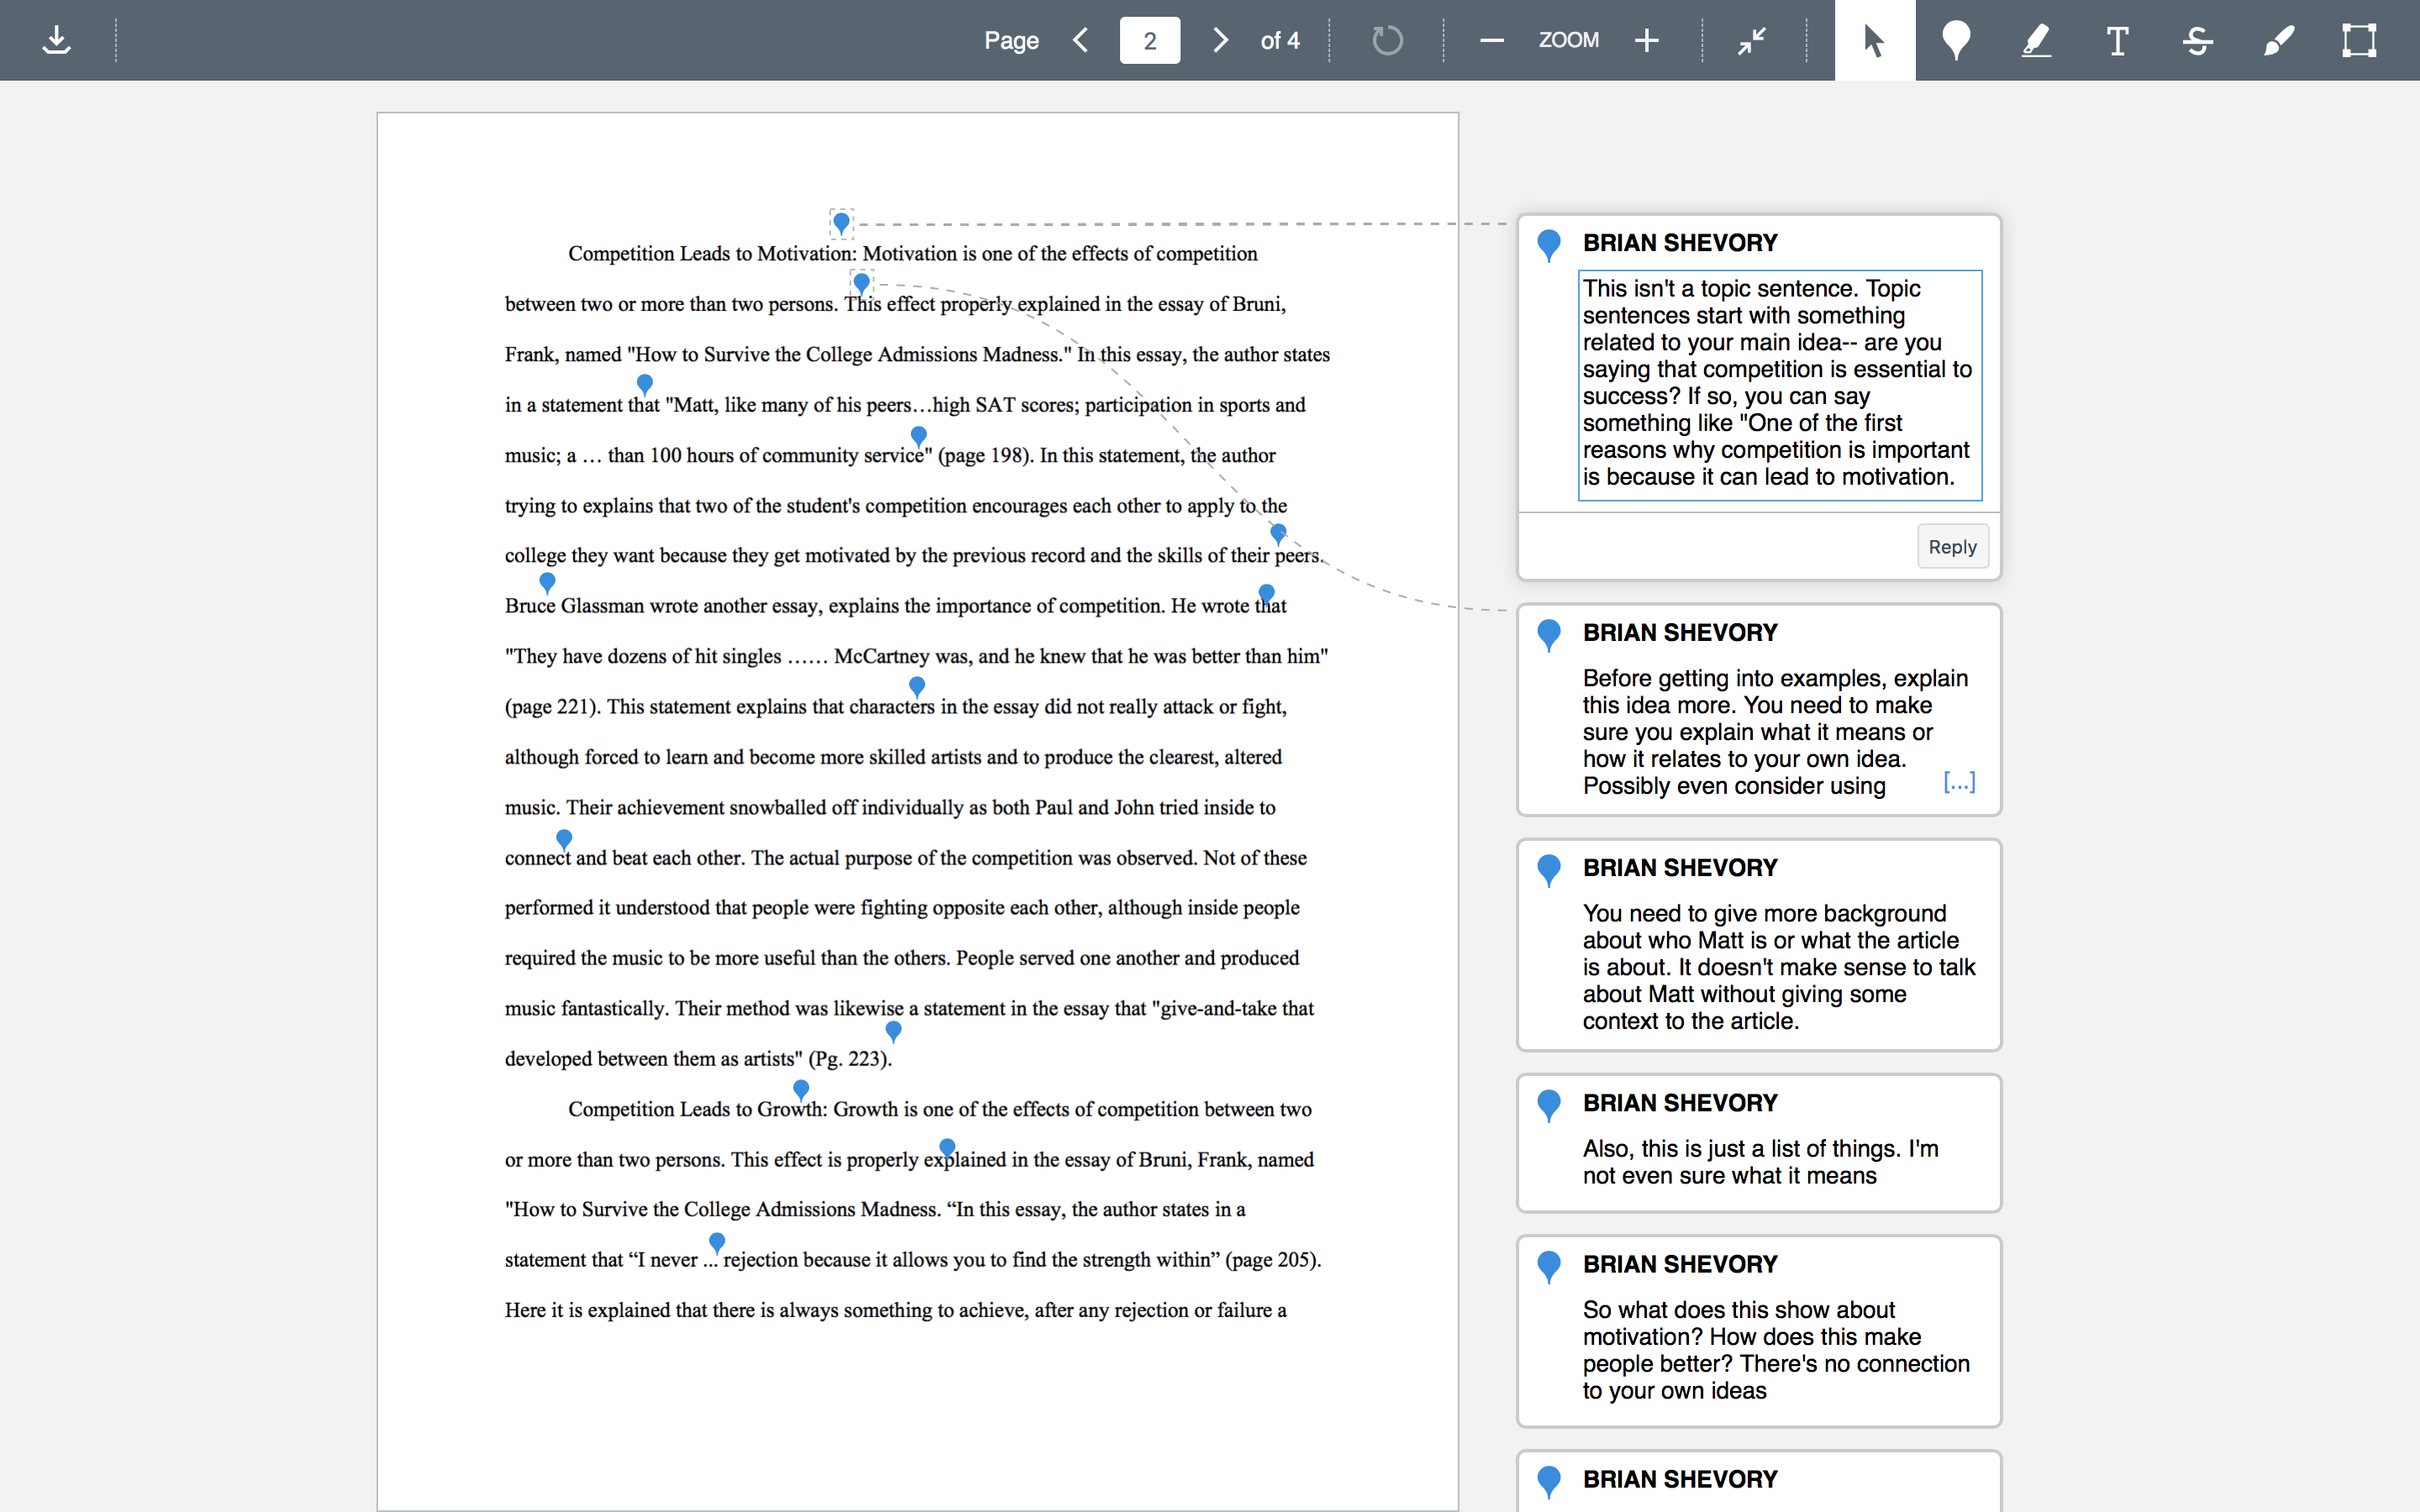Click pin icon beside 'So what does this show'
Viewport: 2420px width, 1512px height.
pos(1549,1267)
